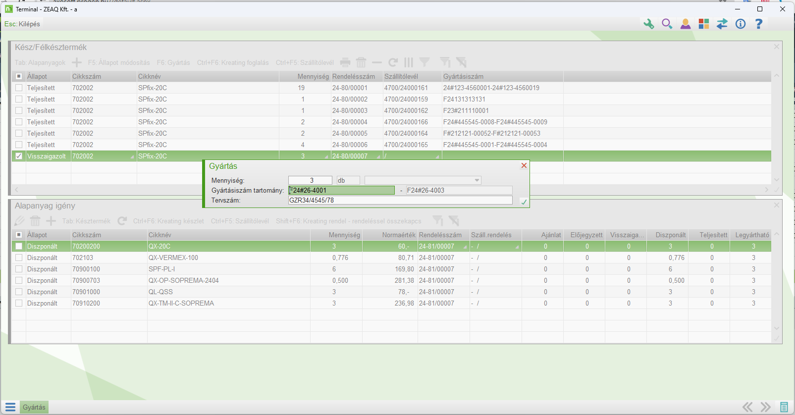Expand the 24-81/00007 cell in QX-20C row
Viewport: 795px width, 415px height.
(x=465, y=247)
